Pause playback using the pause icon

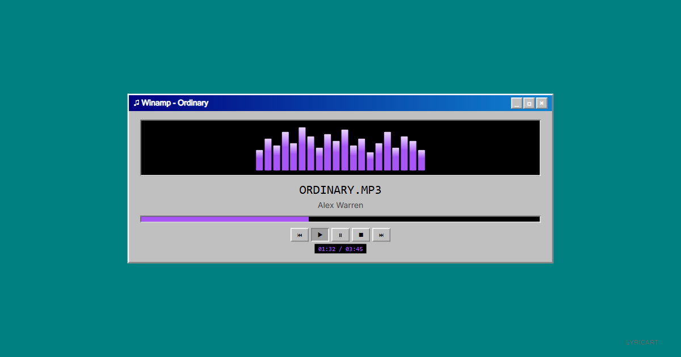coord(340,235)
